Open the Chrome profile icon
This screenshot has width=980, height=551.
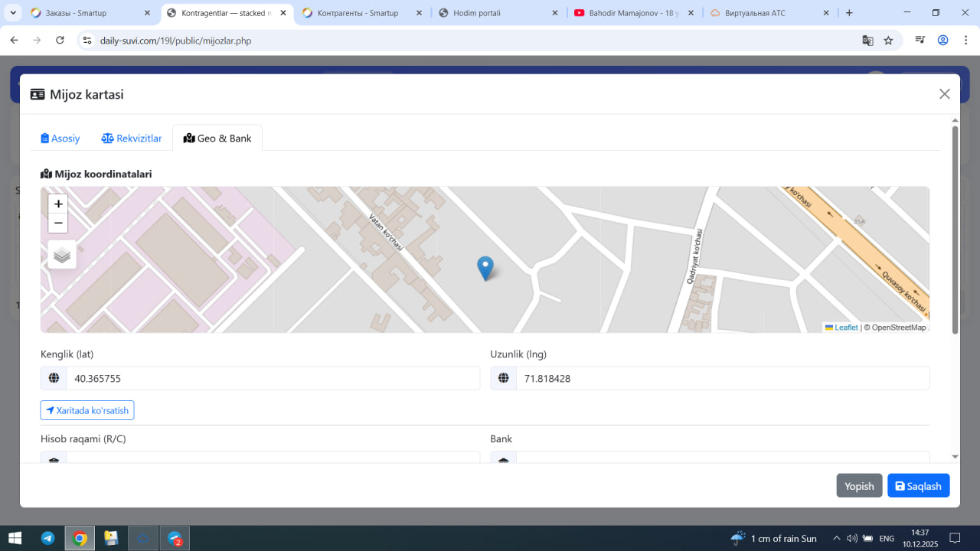point(942,41)
